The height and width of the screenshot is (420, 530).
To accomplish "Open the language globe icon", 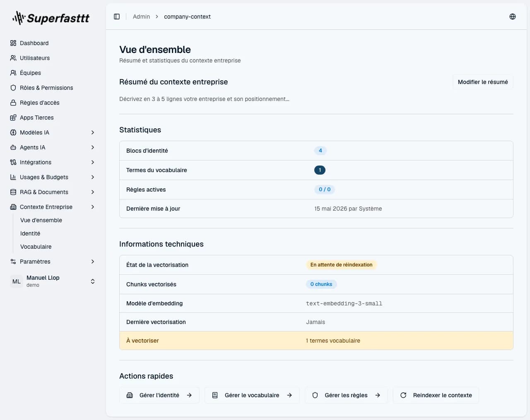I will click(513, 17).
